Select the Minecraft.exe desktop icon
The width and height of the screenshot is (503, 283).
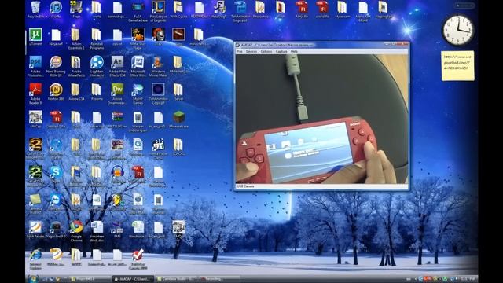pyautogui.click(x=178, y=119)
